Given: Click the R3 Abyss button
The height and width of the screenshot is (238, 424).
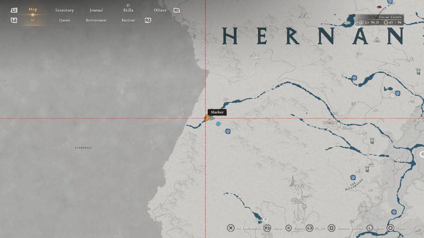Looking at the screenshot, I should tap(273, 228).
